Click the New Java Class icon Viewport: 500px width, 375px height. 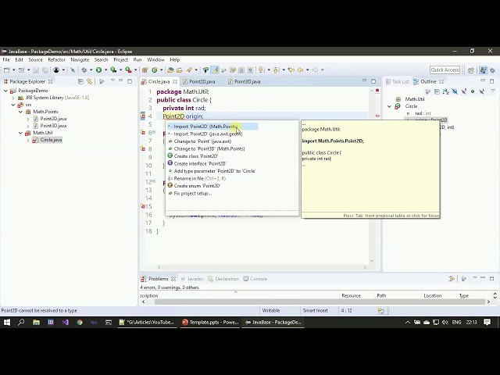pos(155,70)
